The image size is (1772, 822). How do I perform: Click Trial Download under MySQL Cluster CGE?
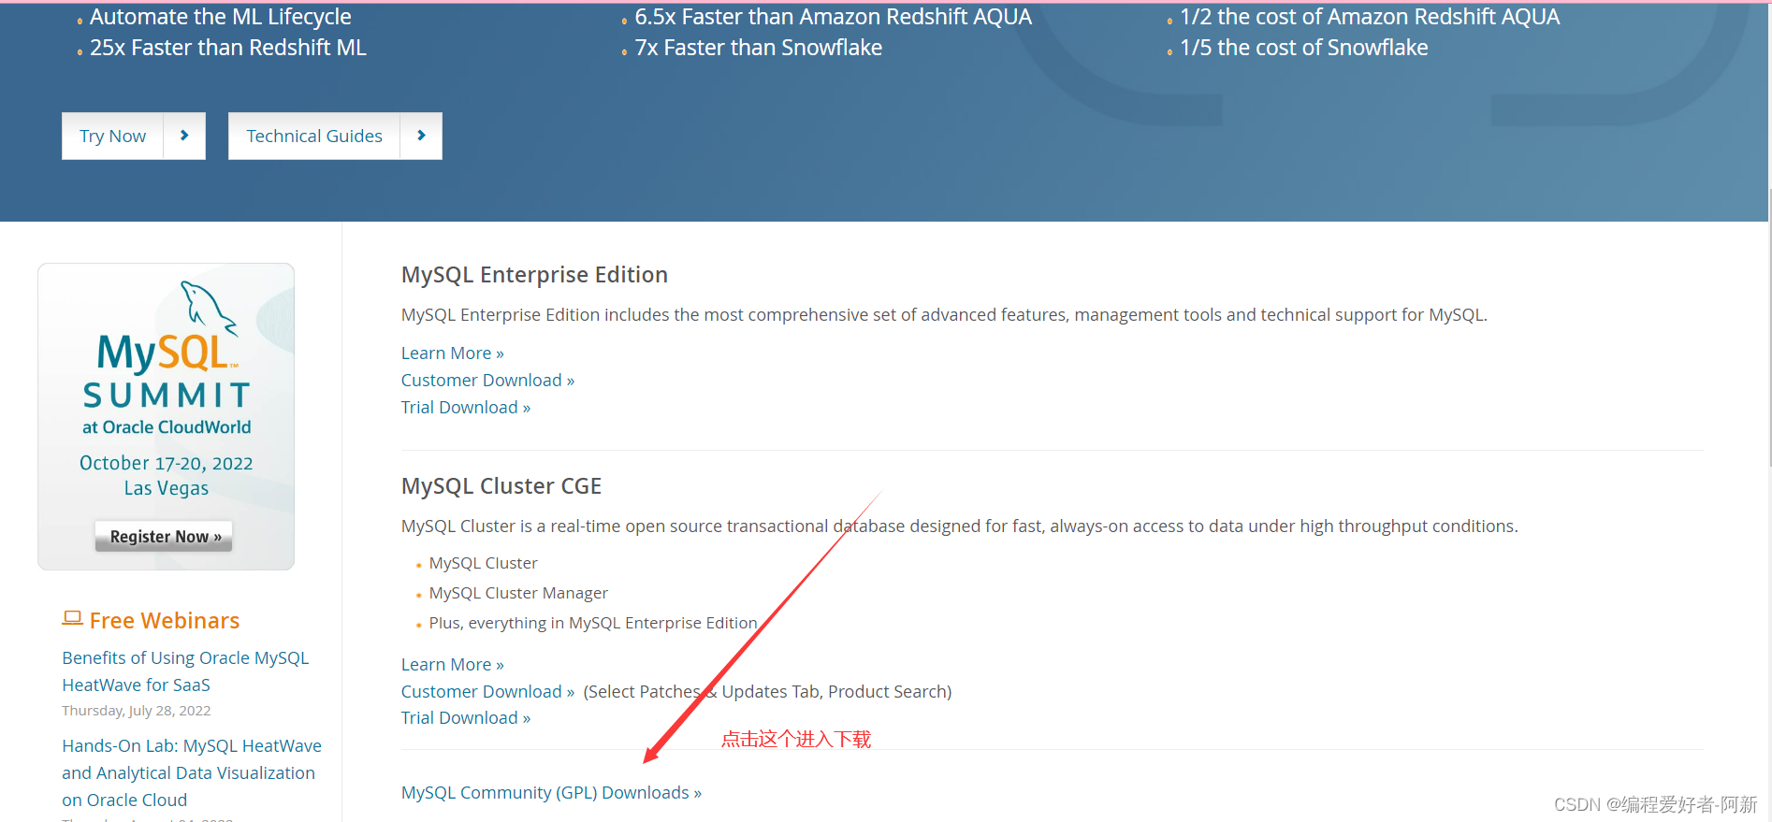(x=466, y=717)
